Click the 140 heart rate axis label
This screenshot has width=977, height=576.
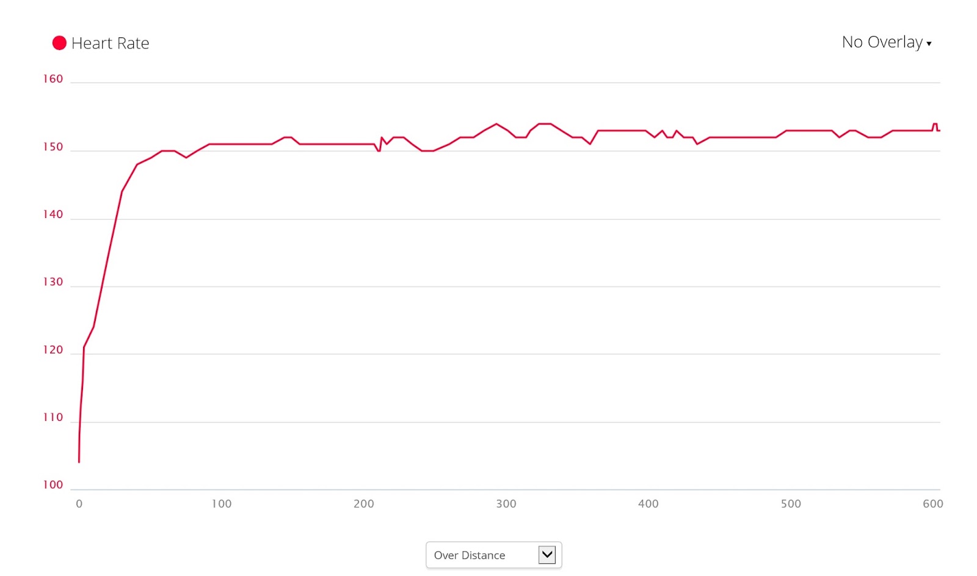[x=53, y=214]
